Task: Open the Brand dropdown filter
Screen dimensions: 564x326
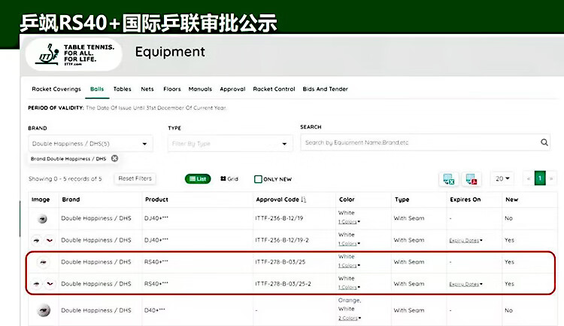Action: pyautogui.click(x=90, y=143)
